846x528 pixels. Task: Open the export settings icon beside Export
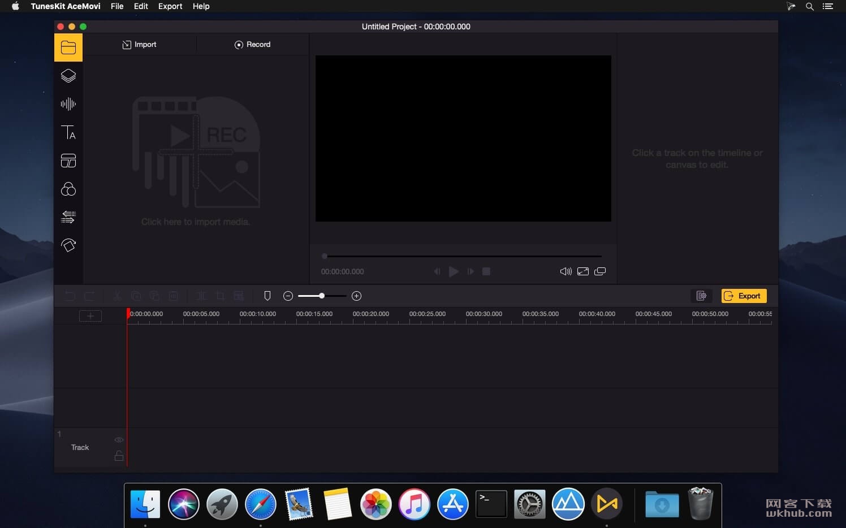701,296
